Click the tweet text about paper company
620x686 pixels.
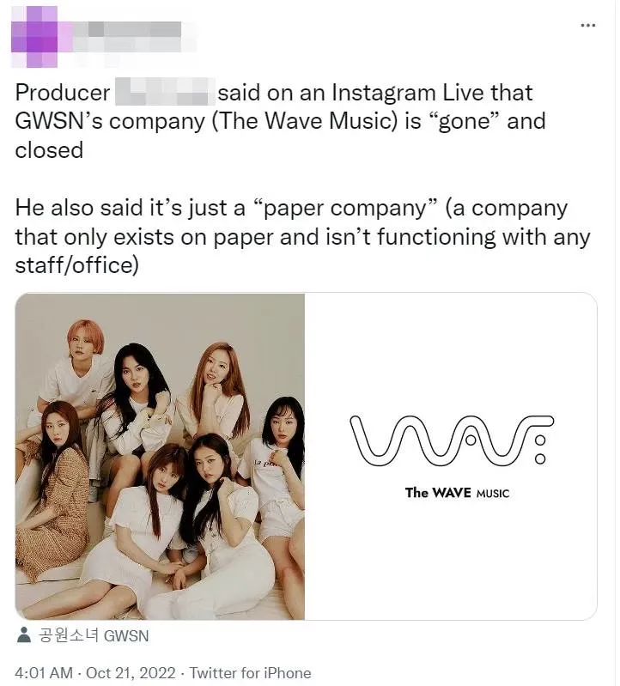point(302,237)
